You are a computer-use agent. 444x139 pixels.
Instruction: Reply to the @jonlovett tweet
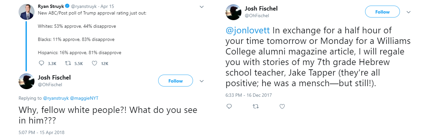click(229, 106)
